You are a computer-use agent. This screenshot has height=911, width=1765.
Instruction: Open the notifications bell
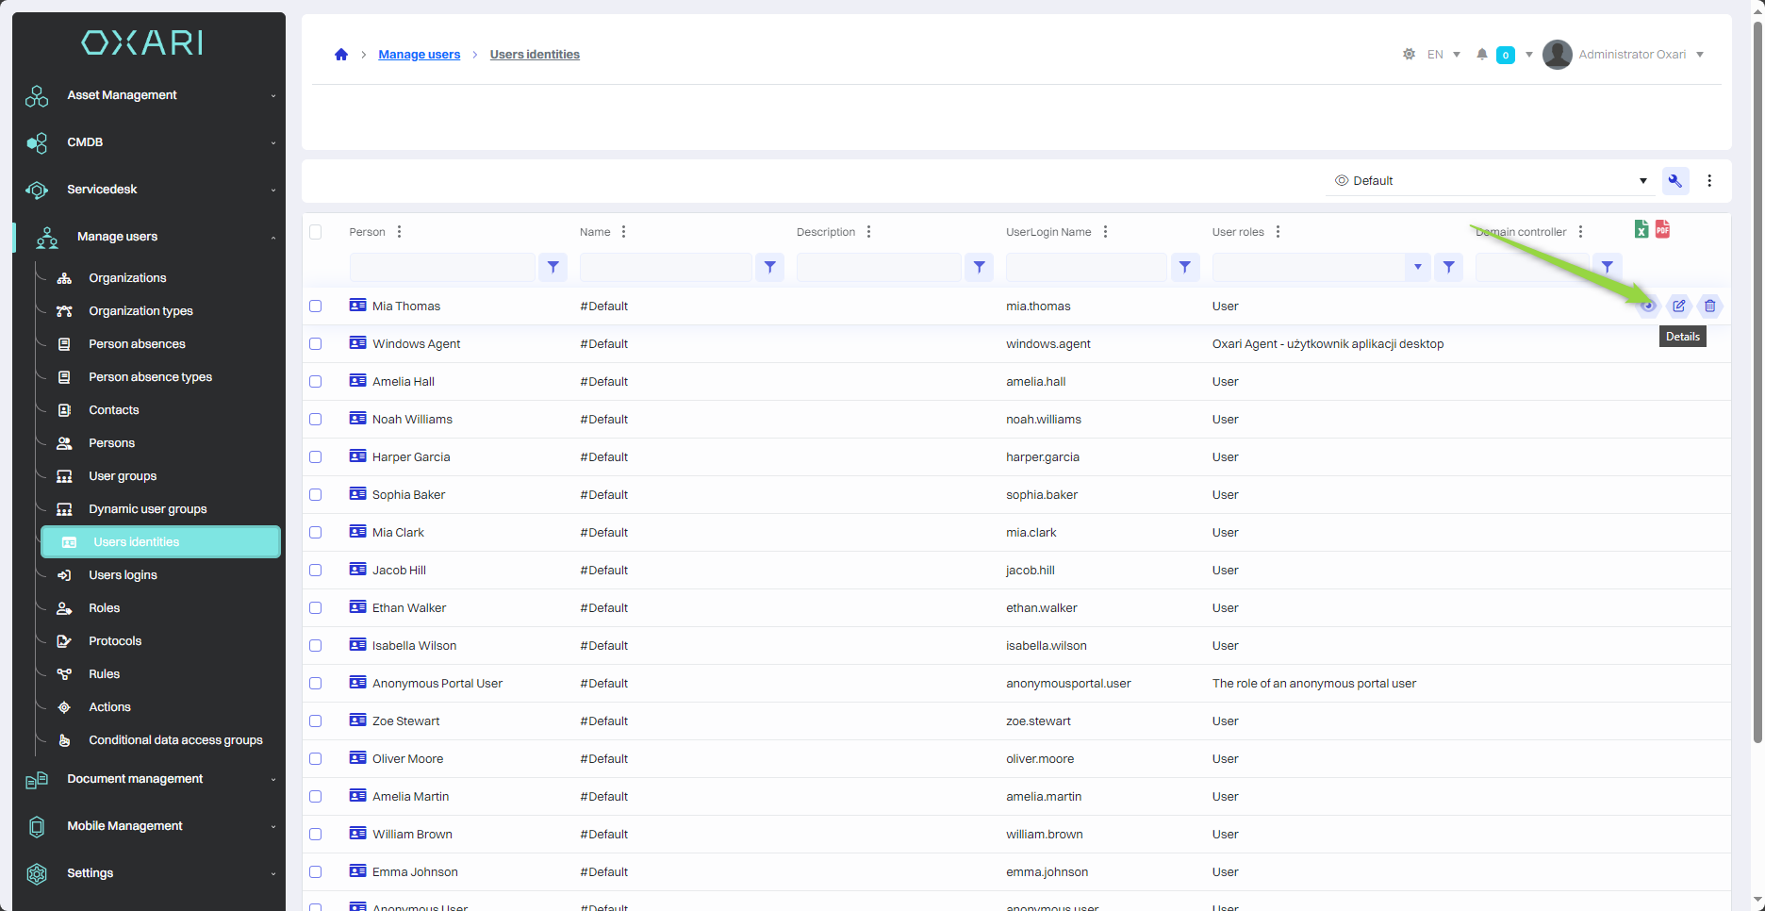(1482, 55)
